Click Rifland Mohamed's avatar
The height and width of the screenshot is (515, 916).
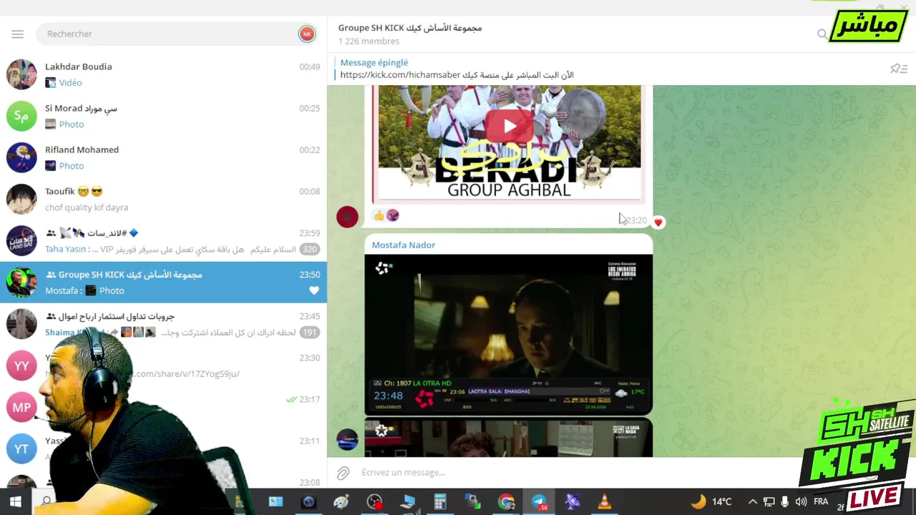21,157
